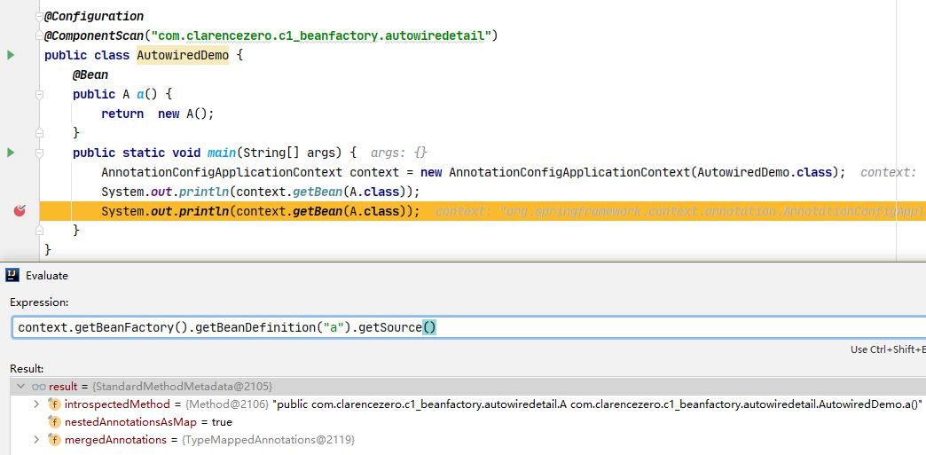Viewport: 926px width, 455px height.
Task: Collapse the a() method body from the gutter
Action: point(39,95)
